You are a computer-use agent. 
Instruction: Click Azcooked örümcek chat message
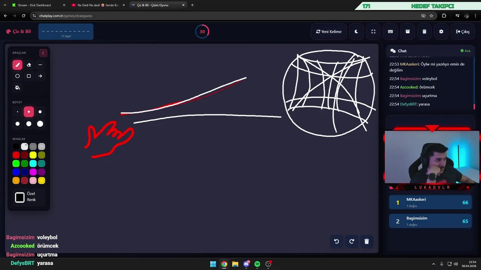coord(412,87)
